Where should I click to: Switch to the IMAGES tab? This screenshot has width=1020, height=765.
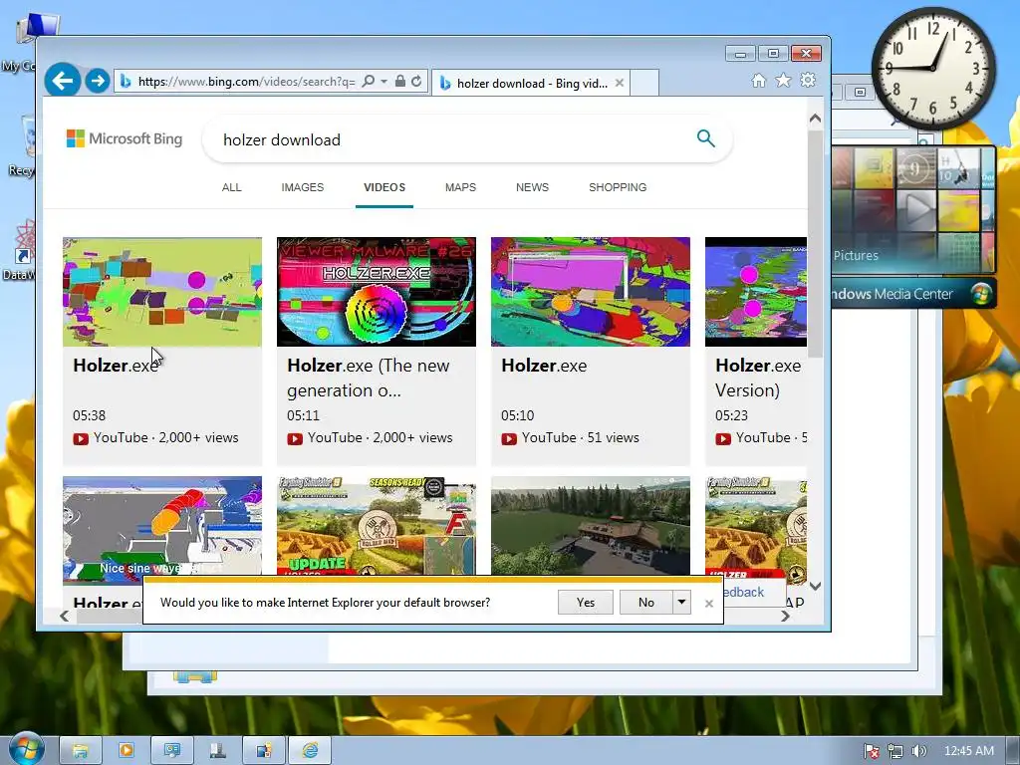coord(303,187)
